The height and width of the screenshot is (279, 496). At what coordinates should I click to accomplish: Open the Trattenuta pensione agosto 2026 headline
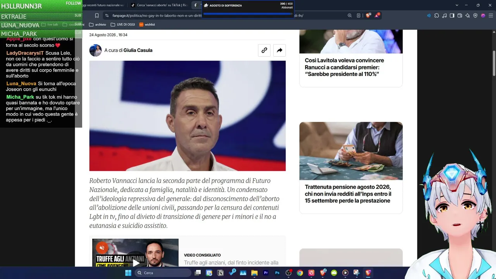point(348,194)
